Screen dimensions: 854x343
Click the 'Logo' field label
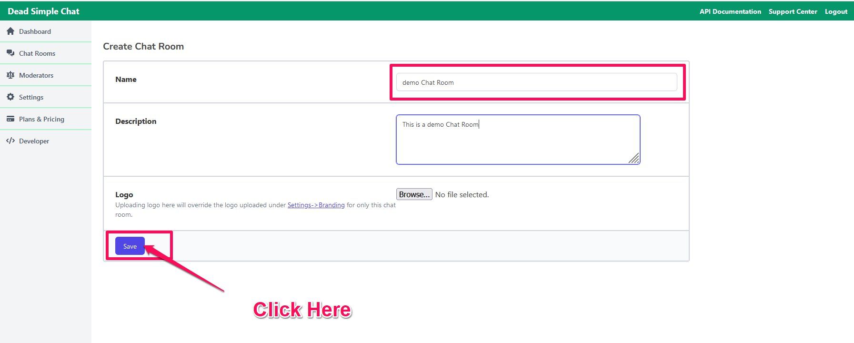pos(124,194)
